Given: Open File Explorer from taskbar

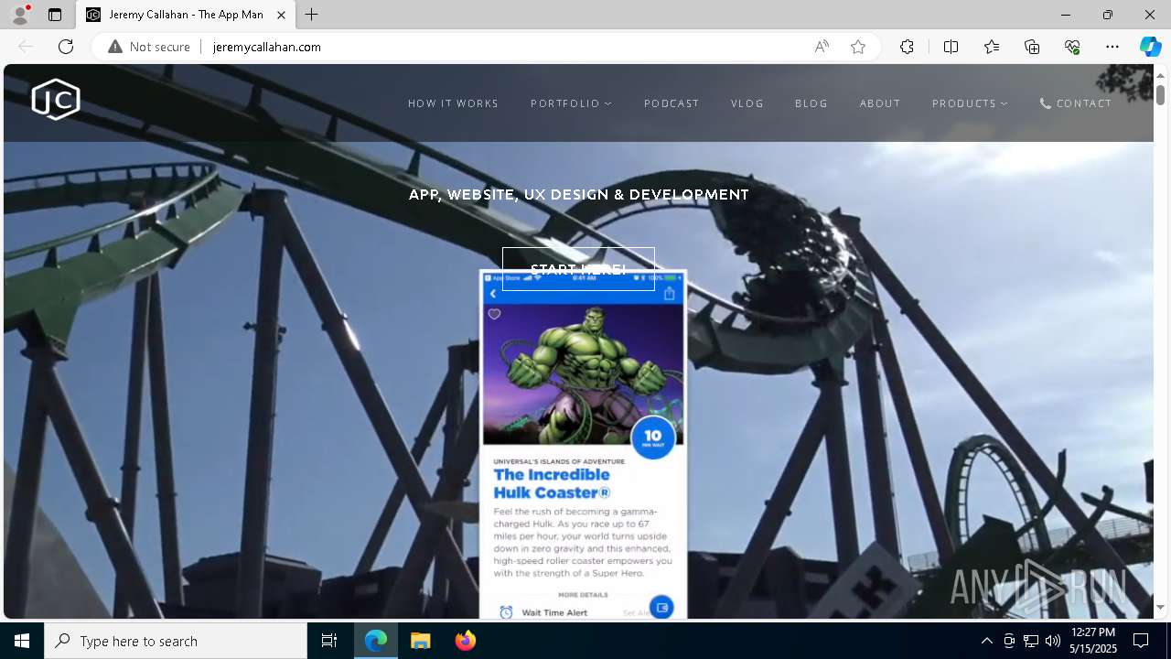Looking at the screenshot, I should pos(421,641).
